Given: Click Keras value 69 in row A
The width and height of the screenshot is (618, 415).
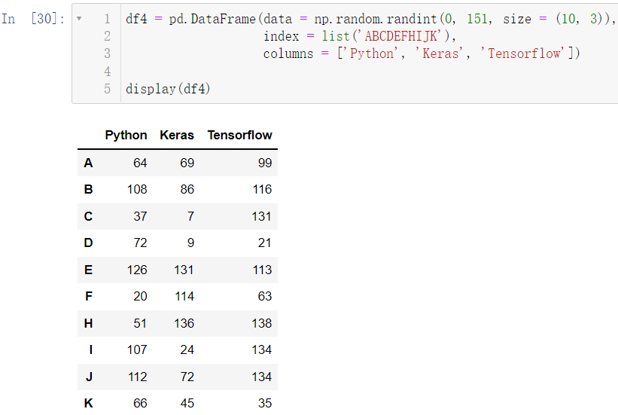Looking at the screenshot, I should click(x=187, y=163).
